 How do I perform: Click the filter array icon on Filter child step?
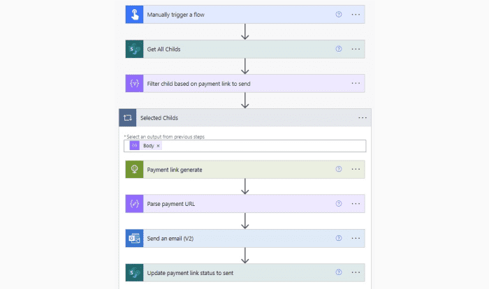[x=133, y=83]
